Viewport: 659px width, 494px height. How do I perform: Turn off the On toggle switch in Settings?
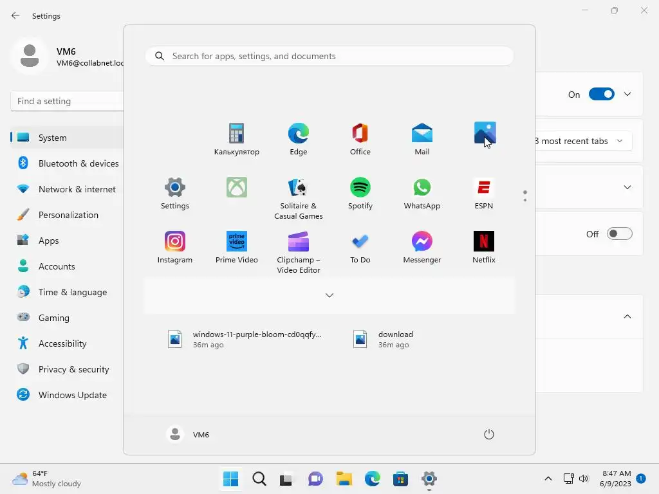[602, 94]
